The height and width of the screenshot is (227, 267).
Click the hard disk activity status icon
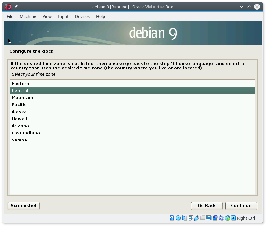pyautogui.click(x=172, y=218)
